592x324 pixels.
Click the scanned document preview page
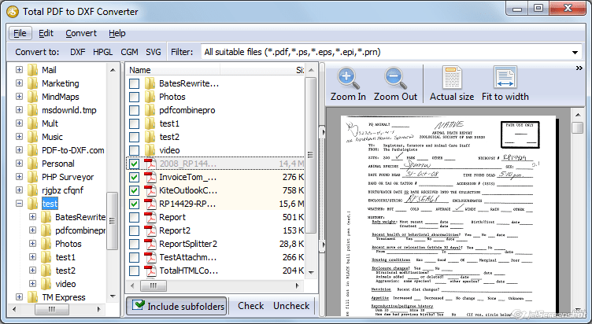[449, 215]
